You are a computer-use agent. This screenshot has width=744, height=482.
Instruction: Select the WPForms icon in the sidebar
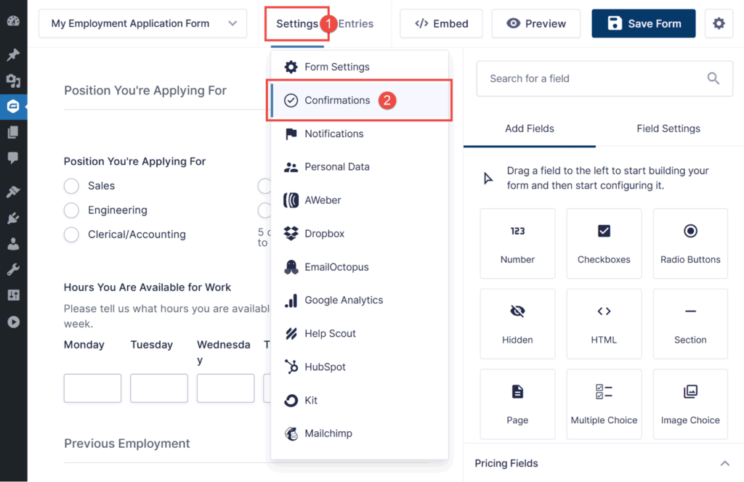tap(13, 107)
